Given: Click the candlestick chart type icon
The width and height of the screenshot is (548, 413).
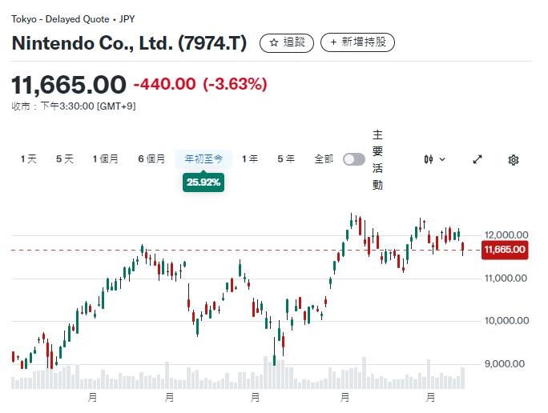Looking at the screenshot, I should pos(429,159).
